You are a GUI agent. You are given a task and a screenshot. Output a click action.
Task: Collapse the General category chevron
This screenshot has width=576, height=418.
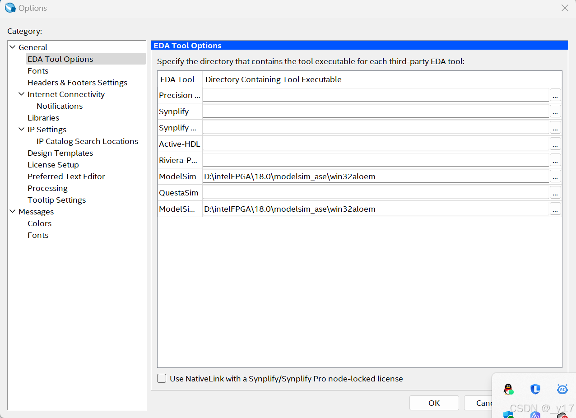click(13, 47)
